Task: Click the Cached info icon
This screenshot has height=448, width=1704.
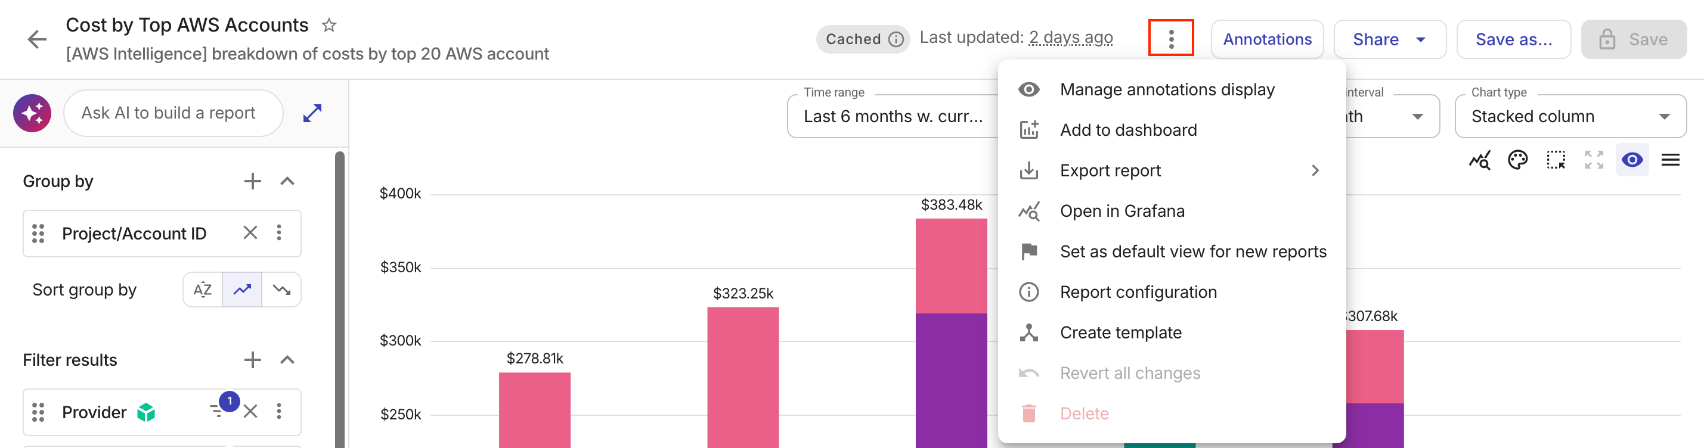Action: (x=896, y=39)
